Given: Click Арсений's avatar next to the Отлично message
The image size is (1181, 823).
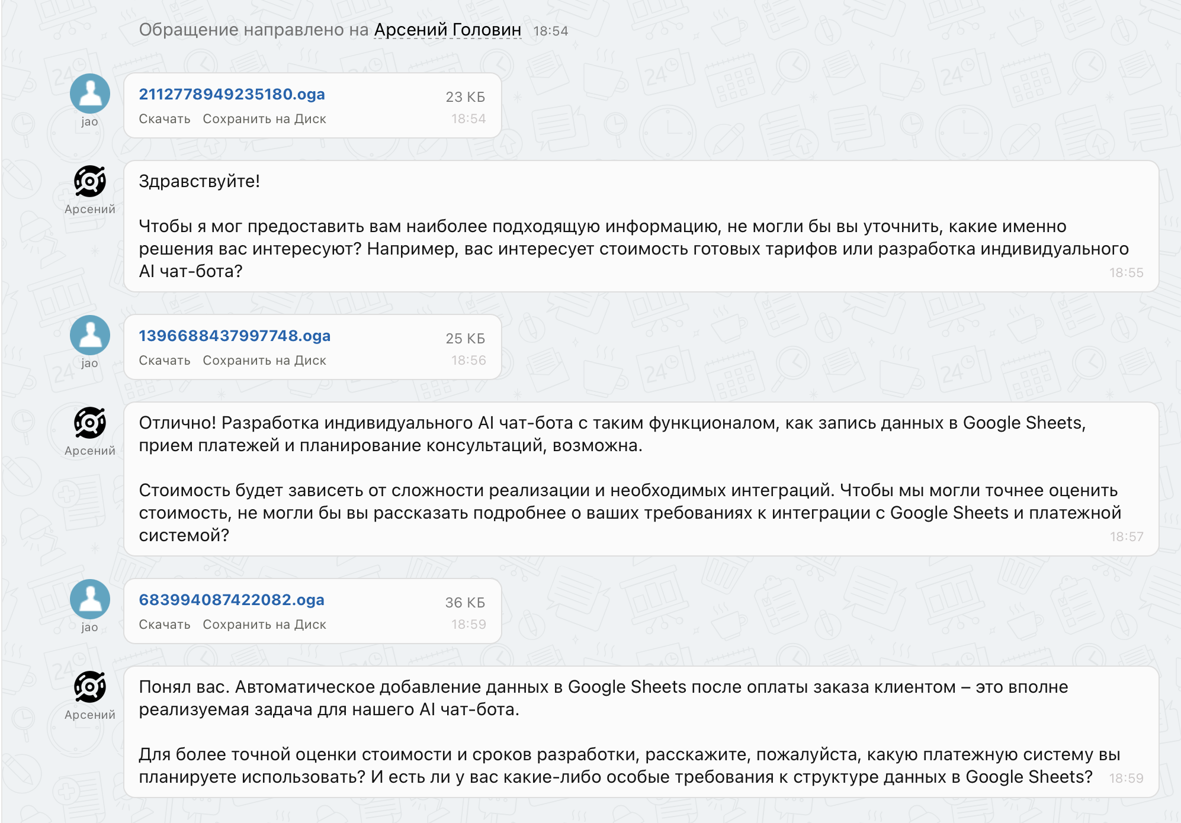Looking at the screenshot, I should point(90,423).
